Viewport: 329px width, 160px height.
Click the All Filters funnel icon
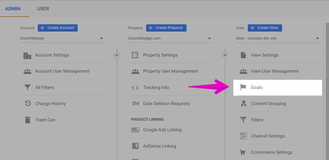point(27,88)
